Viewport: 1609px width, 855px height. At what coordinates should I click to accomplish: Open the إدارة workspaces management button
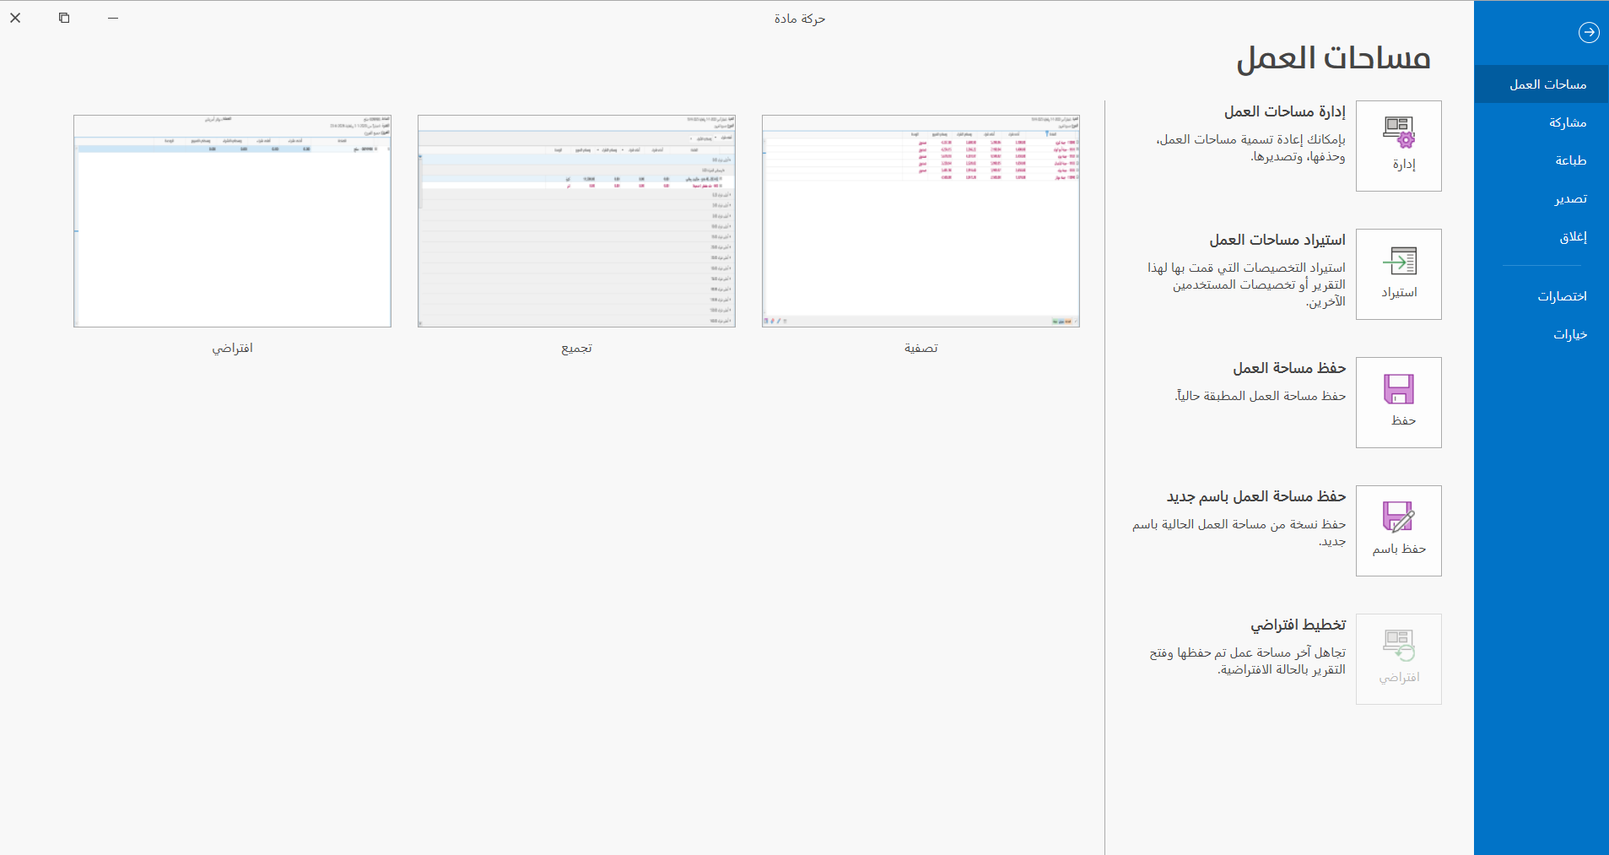point(1398,146)
